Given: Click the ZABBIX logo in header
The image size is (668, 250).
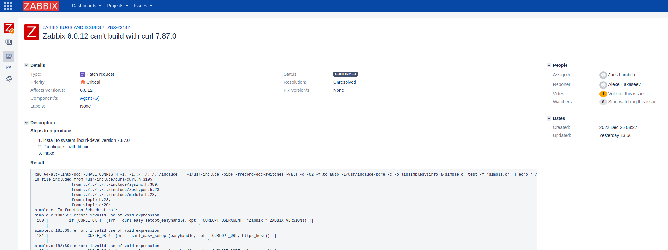Looking at the screenshot, I should click(41, 6).
